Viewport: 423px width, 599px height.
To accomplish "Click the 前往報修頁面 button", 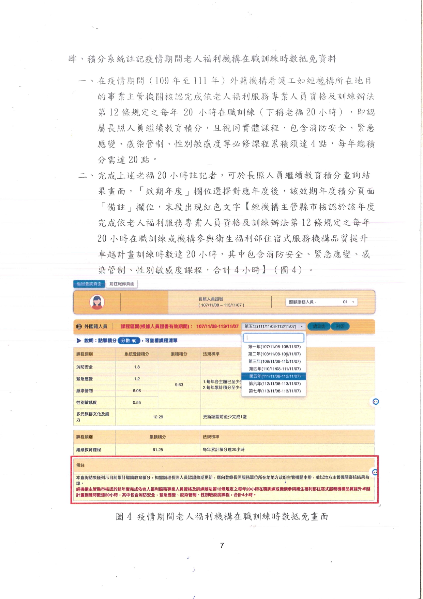I will tap(122, 284).
